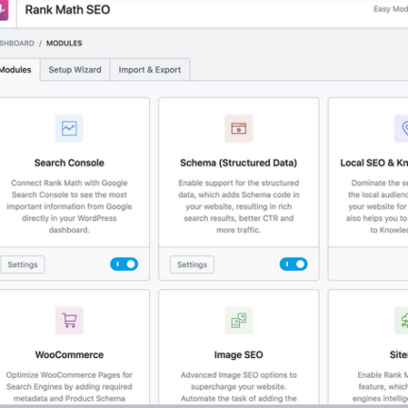
Task: Click the Image SEO pictures icon
Action: [x=239, y=320]
